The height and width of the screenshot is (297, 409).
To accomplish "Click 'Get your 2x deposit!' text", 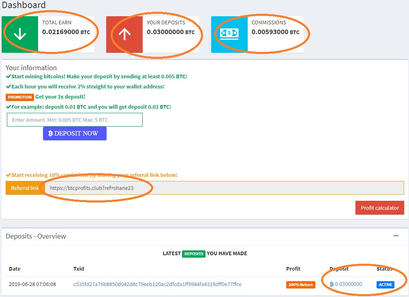I will coord(60,97).
